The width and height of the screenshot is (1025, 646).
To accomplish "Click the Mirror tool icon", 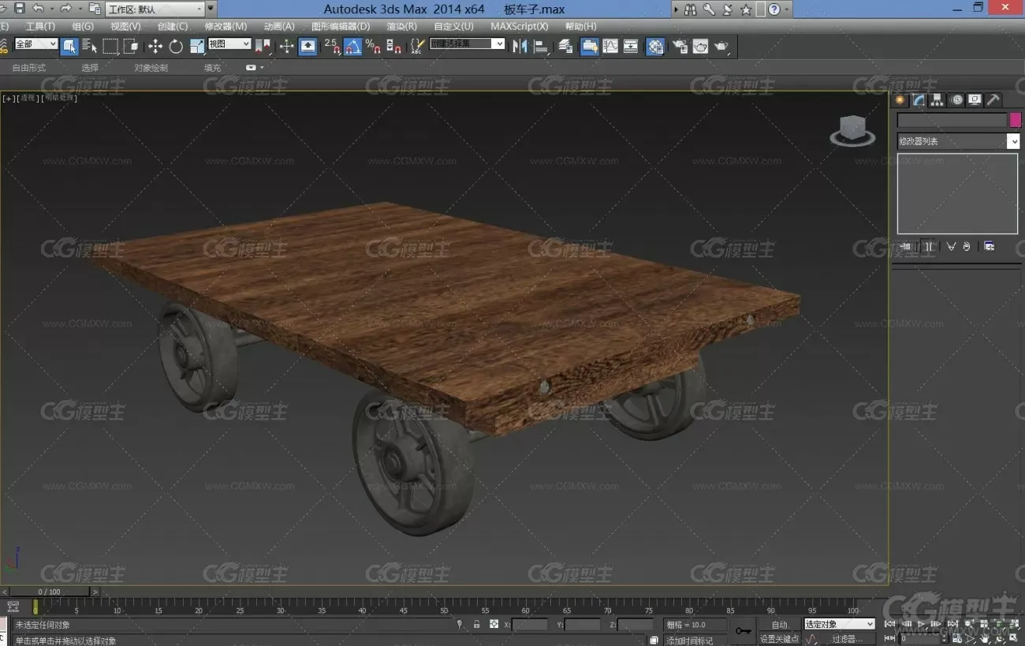I will click(x=520, y=47).
